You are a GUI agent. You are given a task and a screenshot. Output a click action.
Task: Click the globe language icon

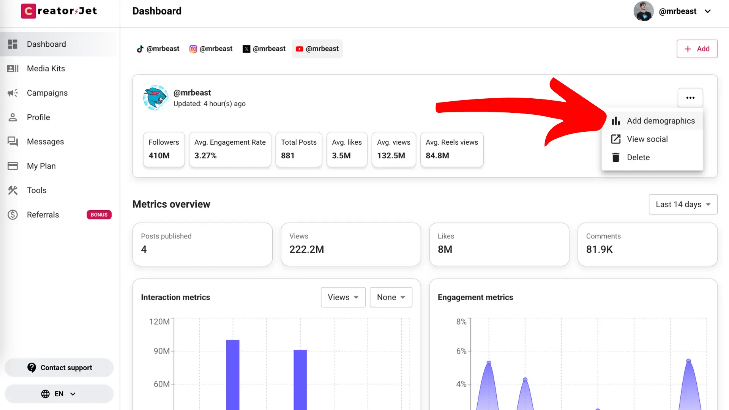tap(45, 394)
